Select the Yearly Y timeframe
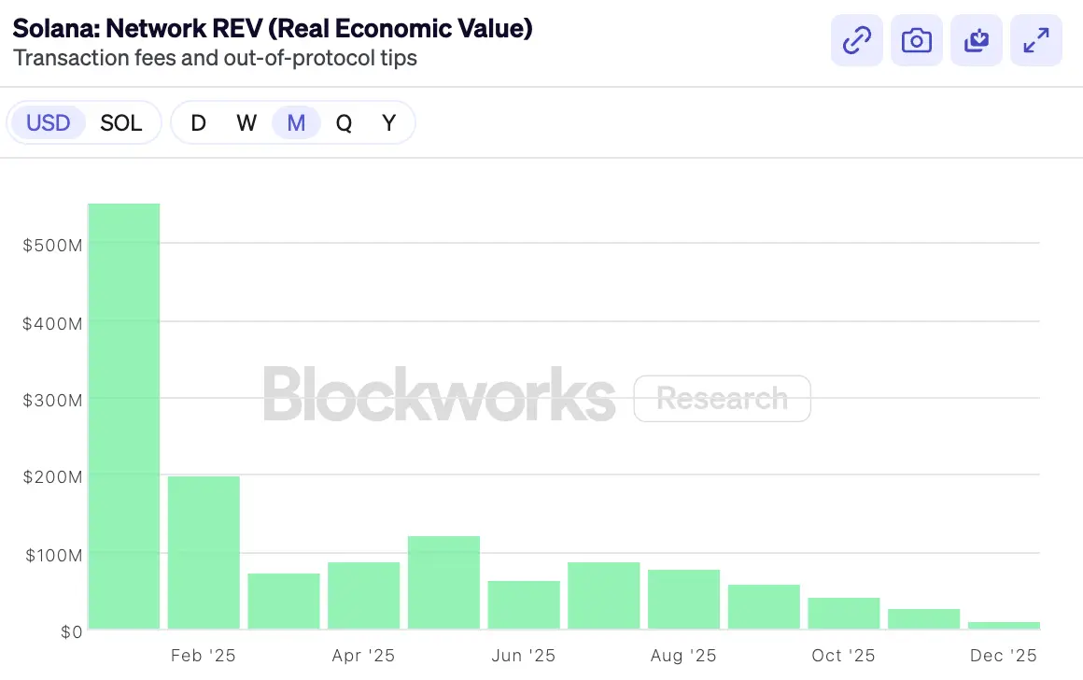Screen dimensions: 1083x680 [388, 122]
